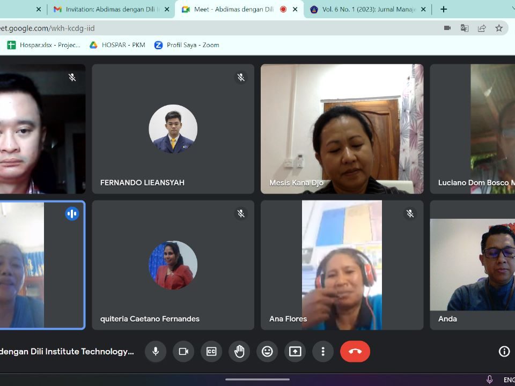Image resolution: width=515 pixels, height=386 pixels.
Task: Click quiteria Caetano Fernandes profile avatar
Action: pos(173,265)
